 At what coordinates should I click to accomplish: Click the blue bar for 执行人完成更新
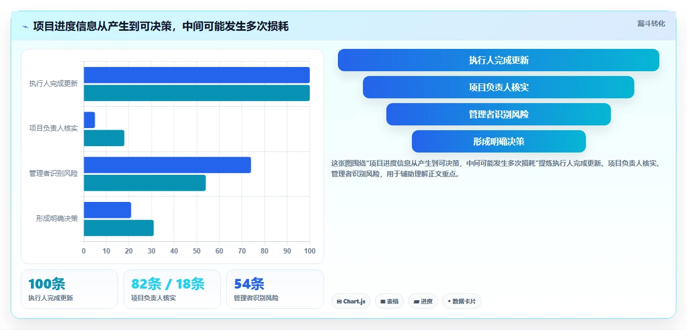(196, 75)
